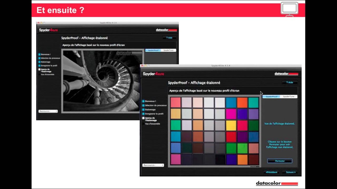Select SpyderProof tab in the color chart window
The image size is (337, 189).
(271, 97)
